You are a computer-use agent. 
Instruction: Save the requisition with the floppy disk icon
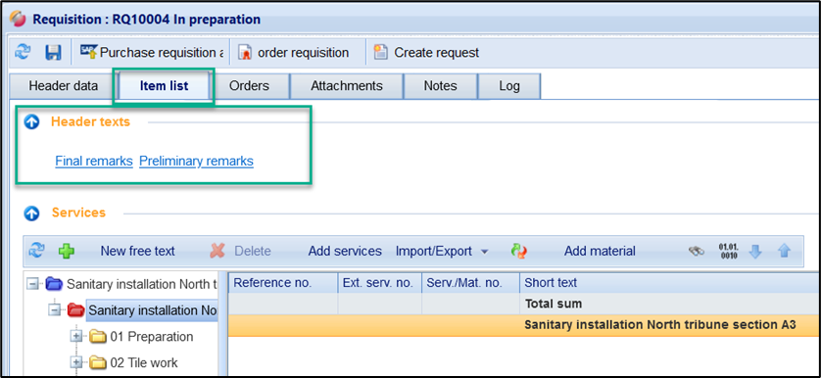[53, 52]
